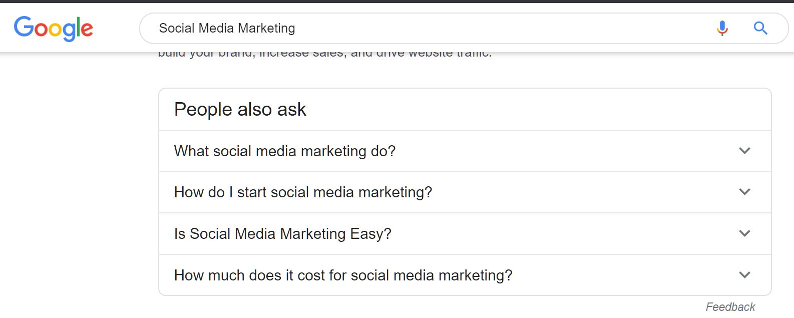The width and height of the screenshot is (794, 318).
Task: Click the blue capital G in the logo
Action: pos(24,26)
